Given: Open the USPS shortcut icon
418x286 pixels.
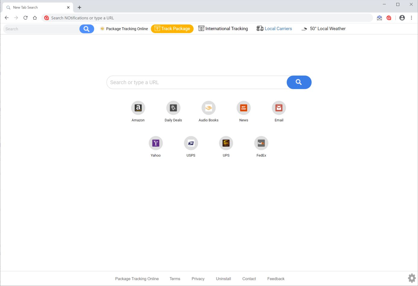Looking at the screenshot, I should pos(191,143).
